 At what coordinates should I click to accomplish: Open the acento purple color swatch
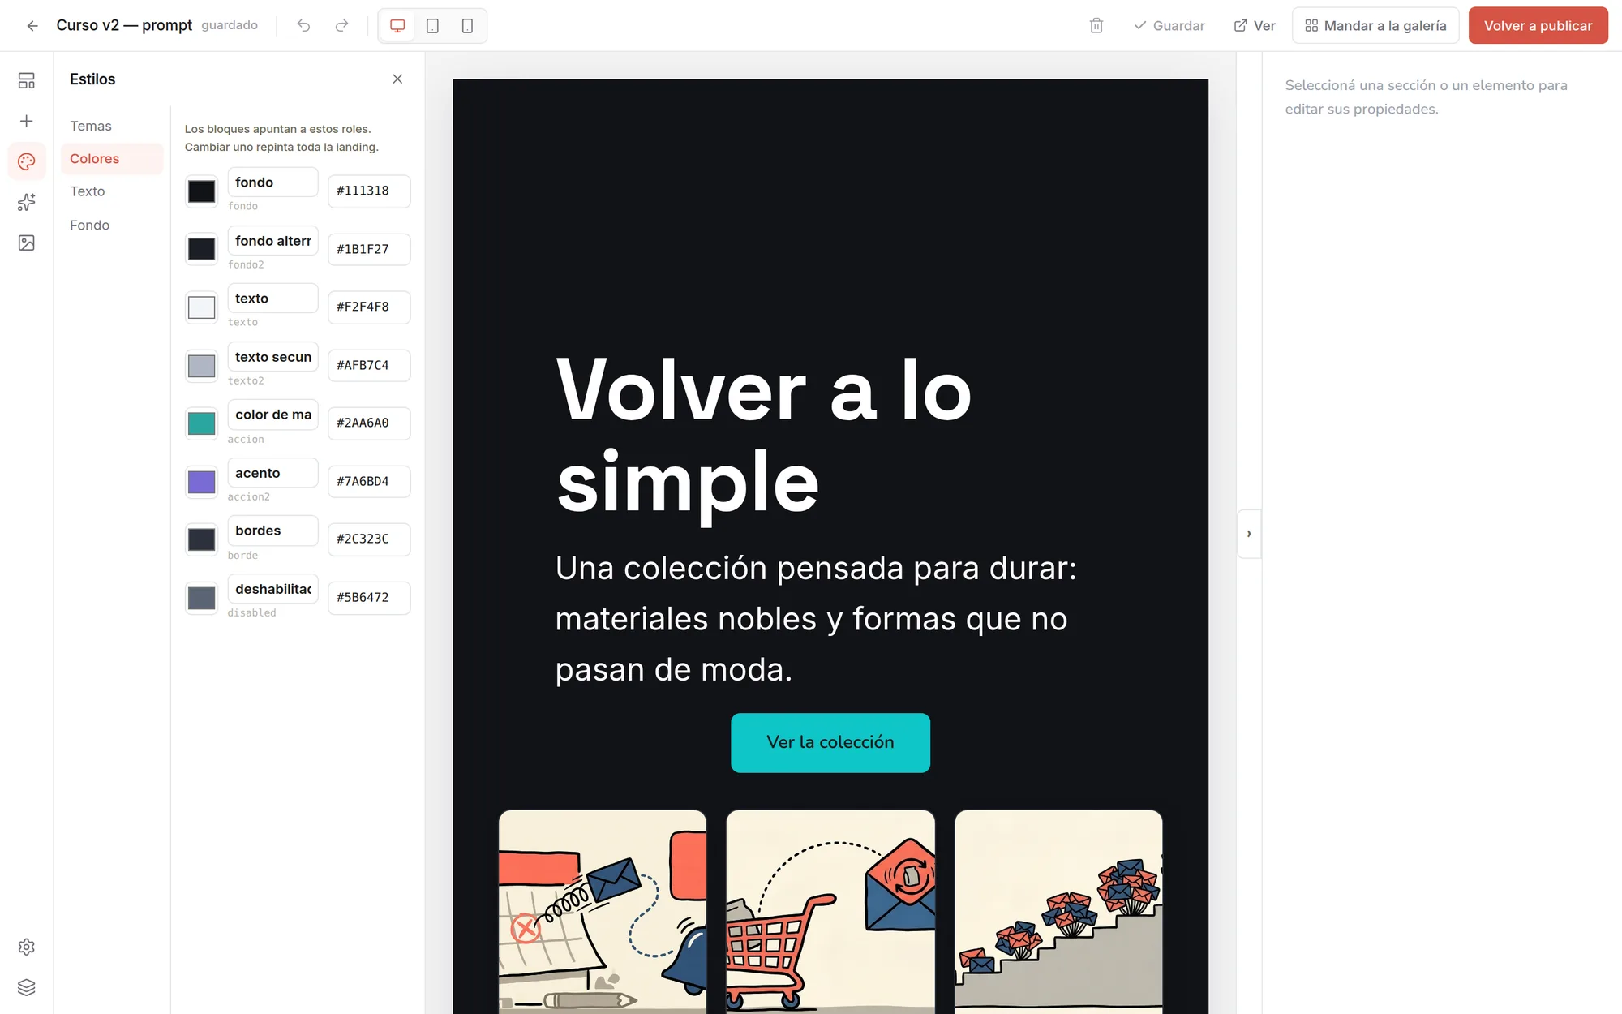(202, 482)
